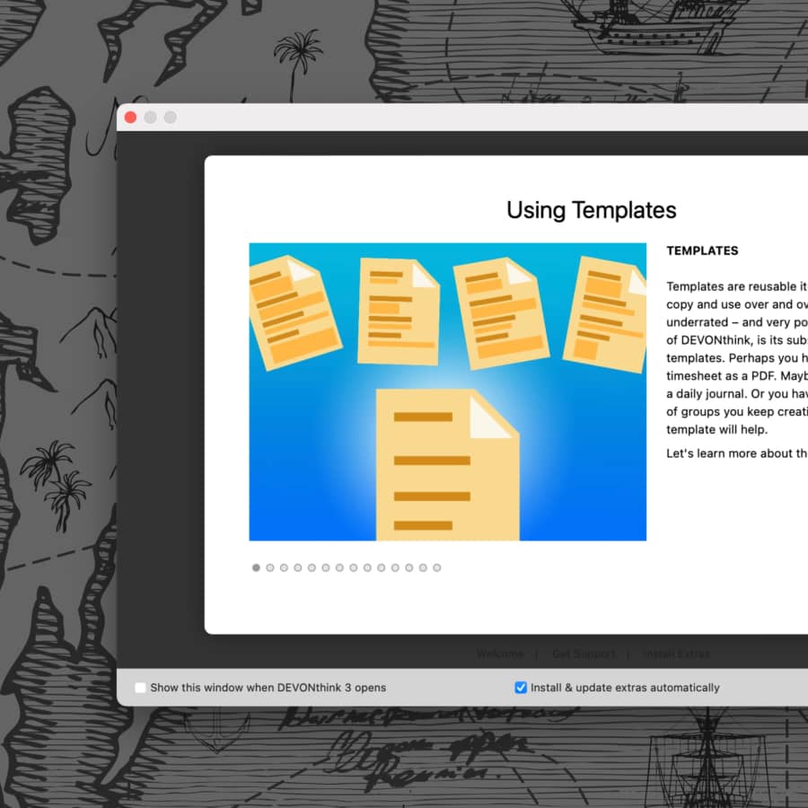
Task: Minimize the welcome window with the middle titlebar button
Action: coord(151,118)
